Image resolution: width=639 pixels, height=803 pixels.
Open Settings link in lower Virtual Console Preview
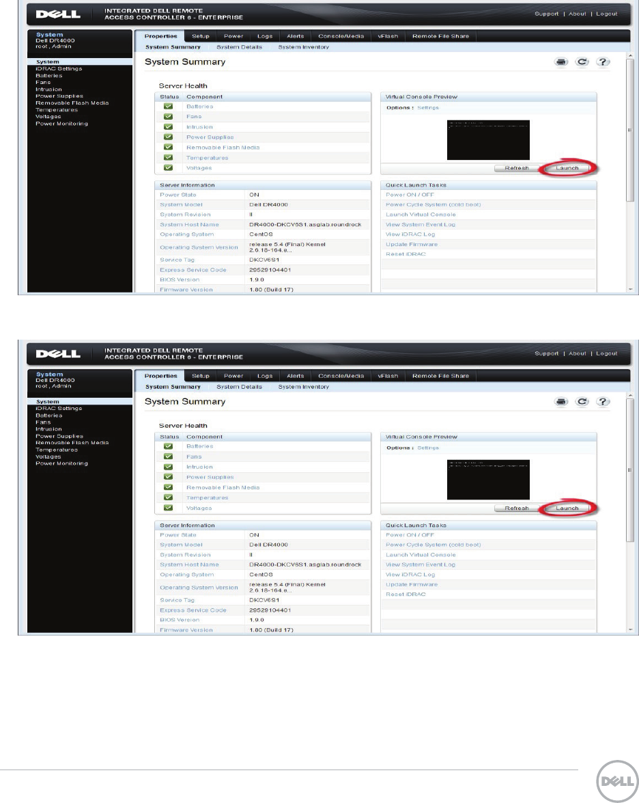(x=427, y=448)
